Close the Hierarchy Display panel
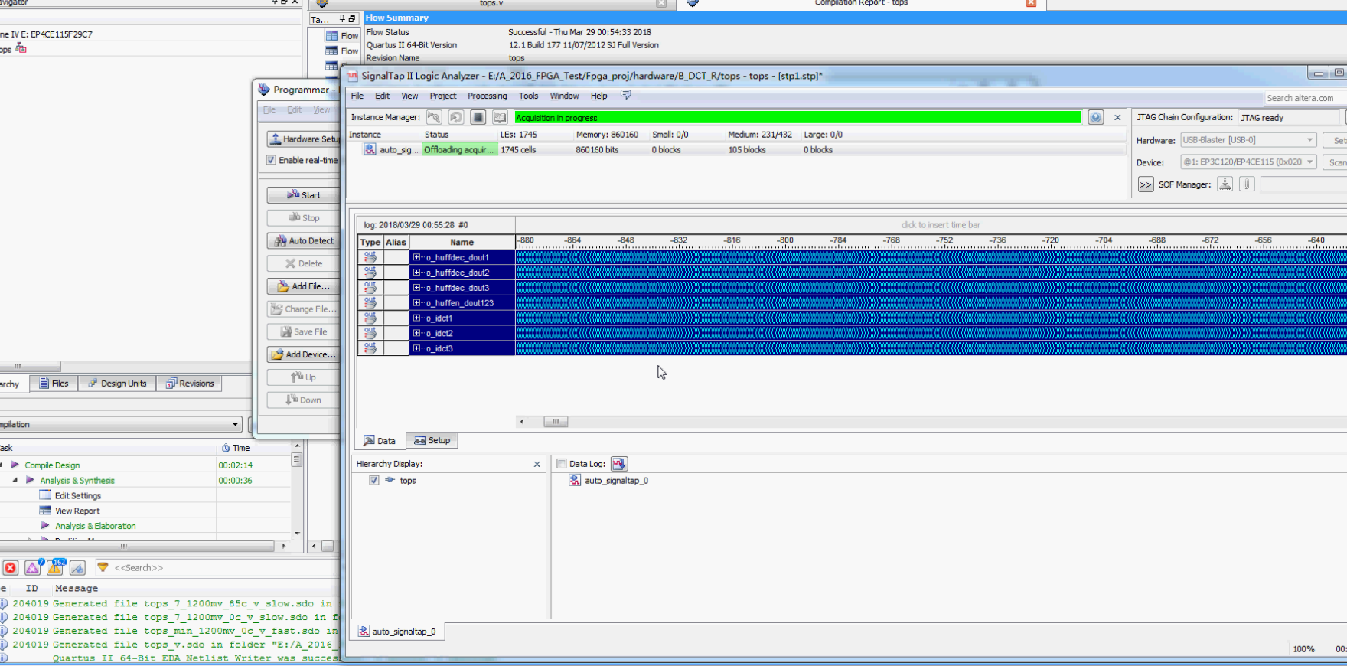This screenshot has height=666, width=1347. coord(537,464)
